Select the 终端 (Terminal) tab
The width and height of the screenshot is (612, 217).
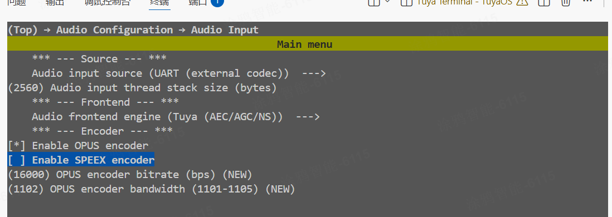click(159, 2)
